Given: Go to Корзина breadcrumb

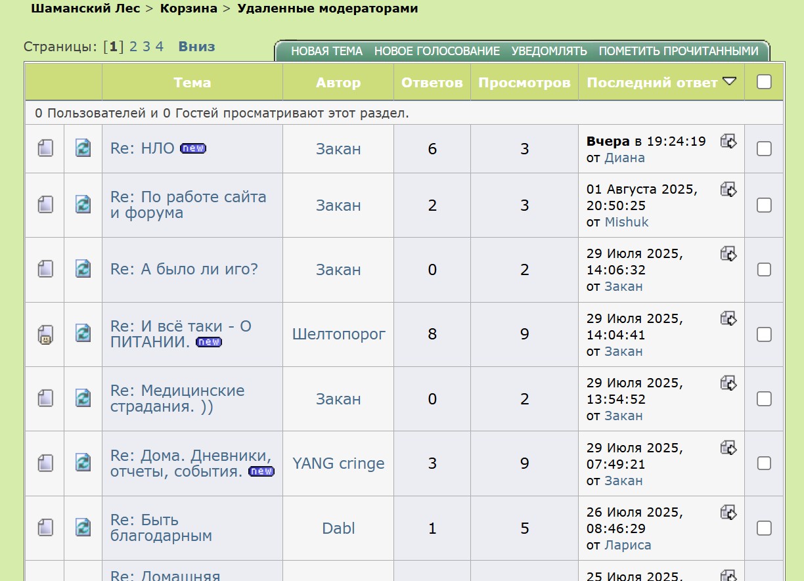Looking at the screenshot, I should click(189, 9).
